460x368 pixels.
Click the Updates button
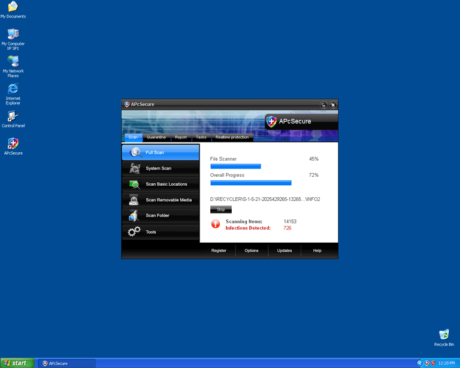point(285,251)
